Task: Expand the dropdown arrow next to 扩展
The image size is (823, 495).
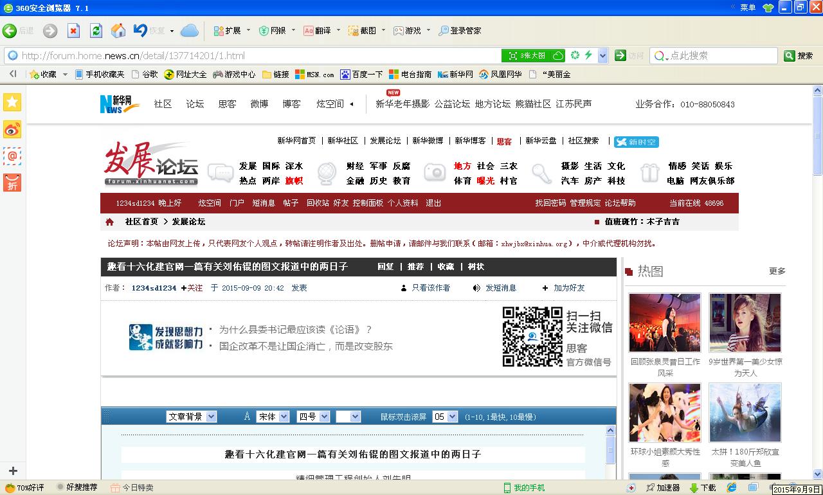Action: (x=248, y=30)
